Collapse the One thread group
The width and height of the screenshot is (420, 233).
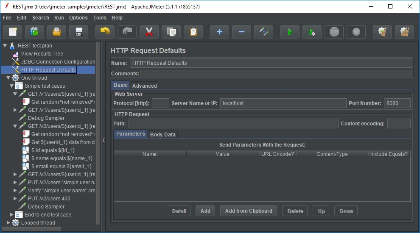[x=8, y=78]
